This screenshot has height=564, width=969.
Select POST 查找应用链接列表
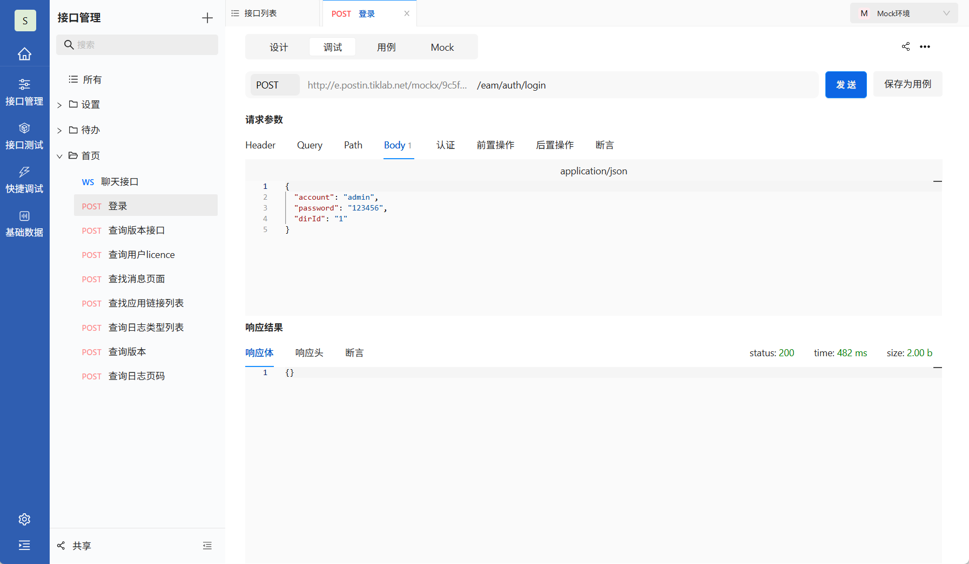tap(146, 303)
